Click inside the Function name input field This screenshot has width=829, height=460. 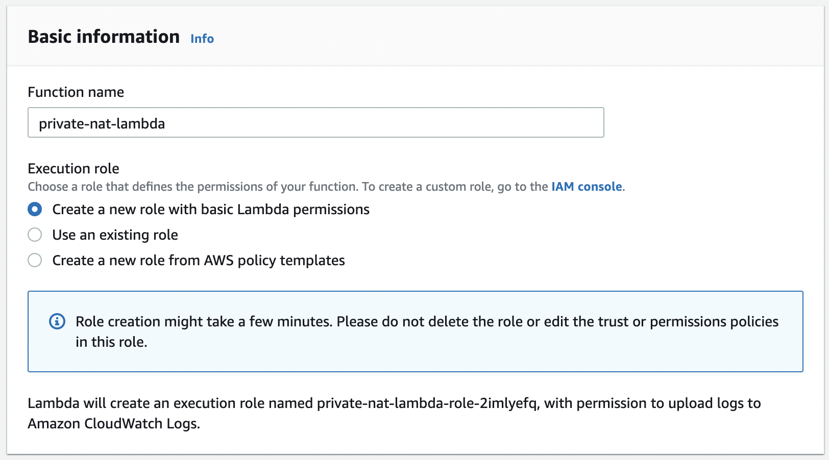click(315, 123)
